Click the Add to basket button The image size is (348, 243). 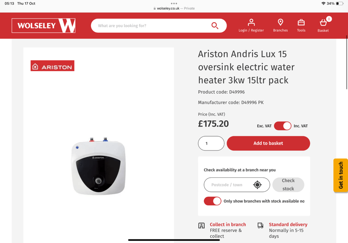(268, 143)
